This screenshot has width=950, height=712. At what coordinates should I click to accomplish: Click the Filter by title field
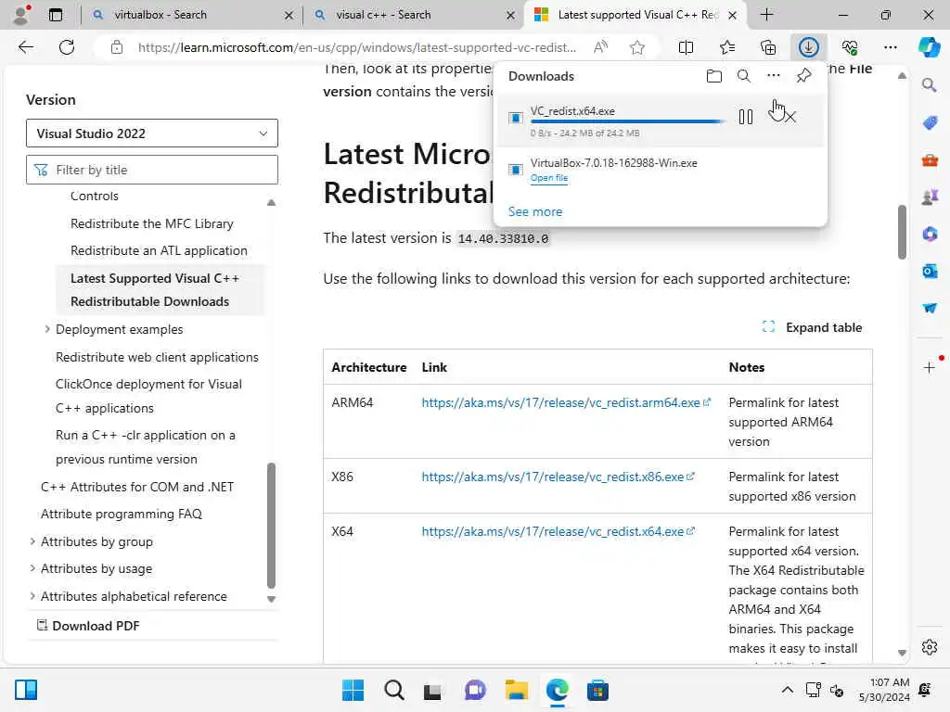coord(151,171)
